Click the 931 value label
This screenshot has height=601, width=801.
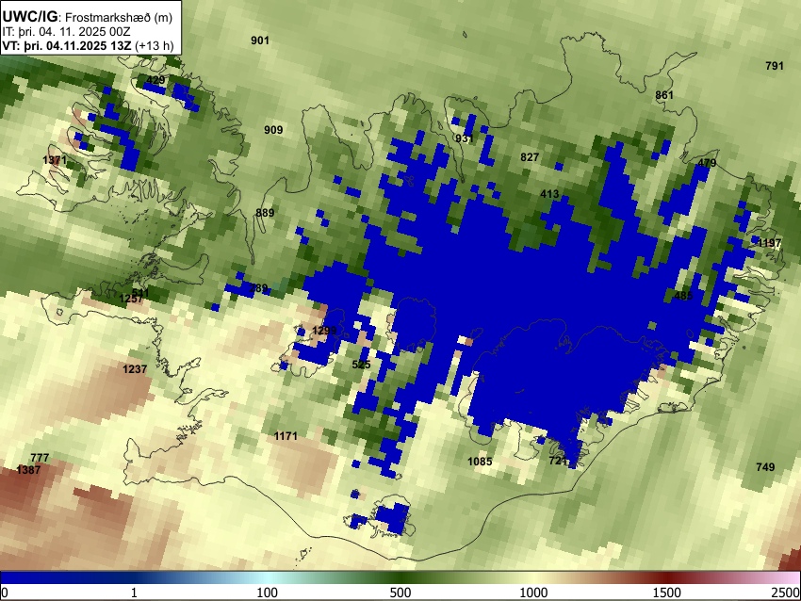[x=465, y=138]
